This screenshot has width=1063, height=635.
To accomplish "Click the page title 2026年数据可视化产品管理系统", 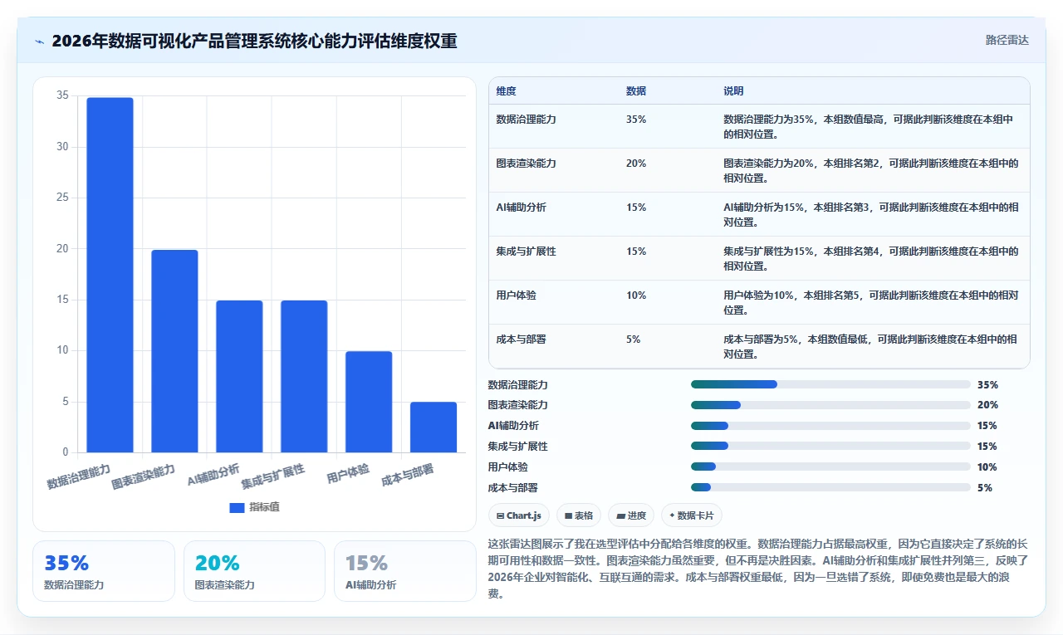I will click(254, 41).
